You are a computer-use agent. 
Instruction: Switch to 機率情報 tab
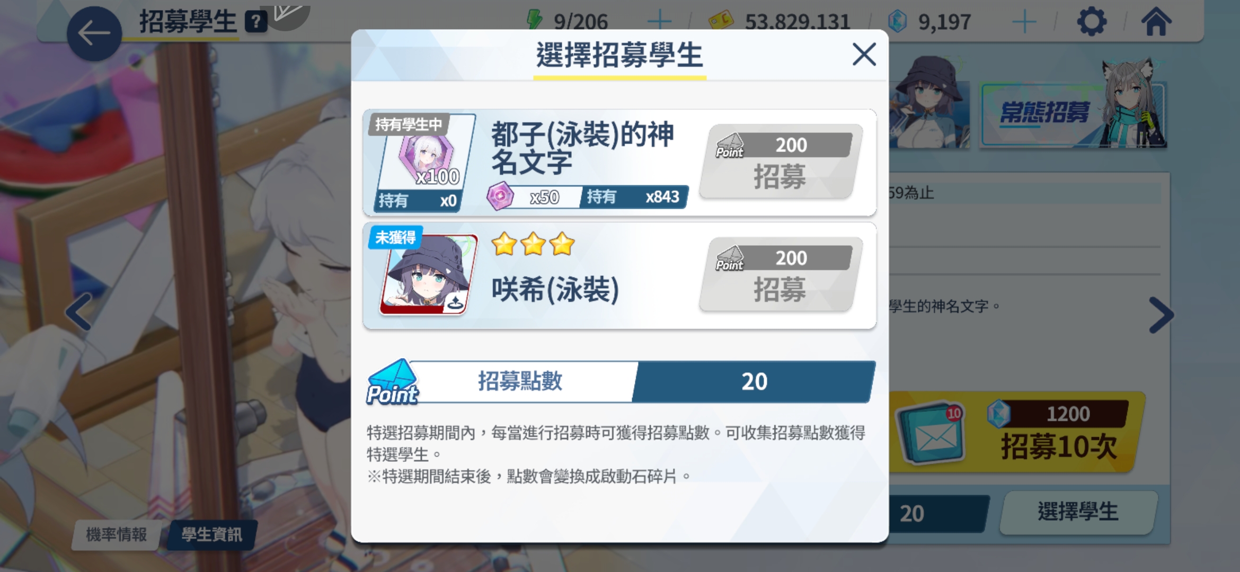coord(116,534)
